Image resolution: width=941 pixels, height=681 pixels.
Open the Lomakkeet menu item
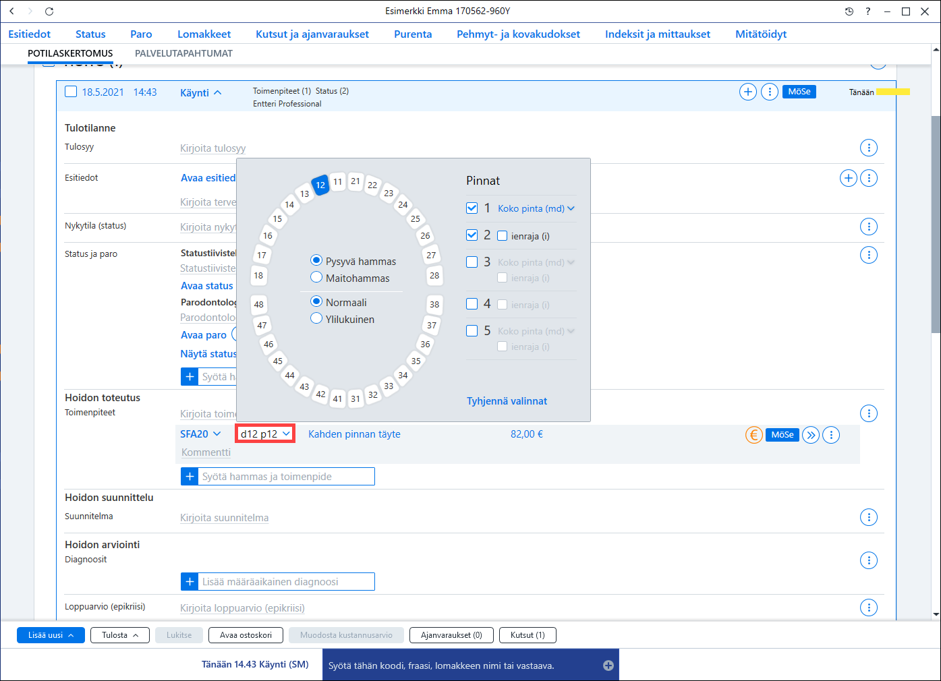(204, 34)
